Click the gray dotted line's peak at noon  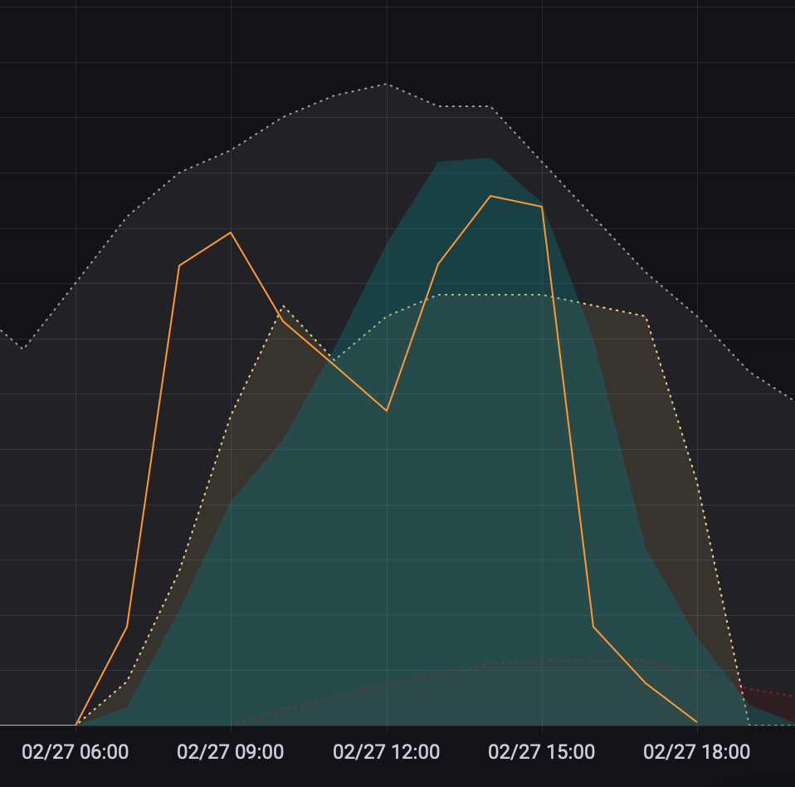387,84
